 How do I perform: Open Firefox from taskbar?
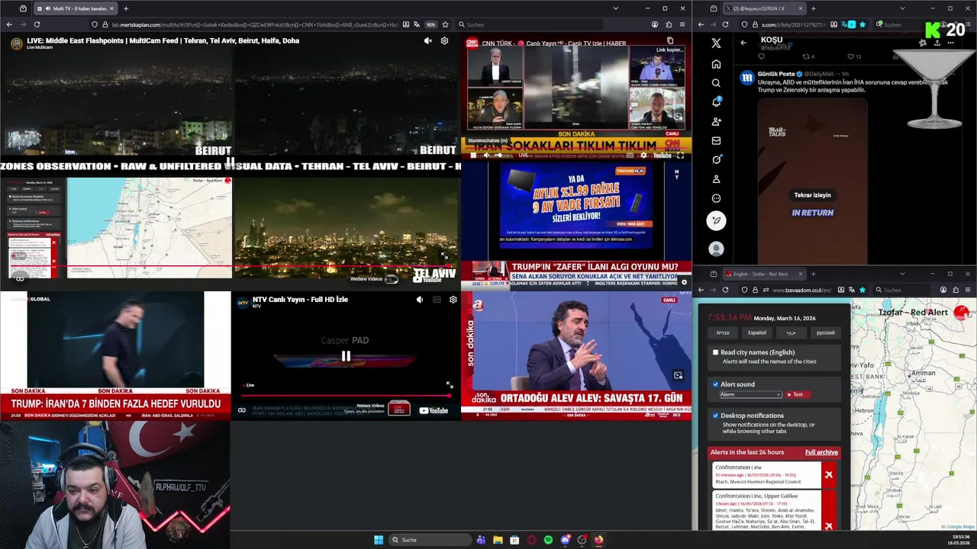598,540
